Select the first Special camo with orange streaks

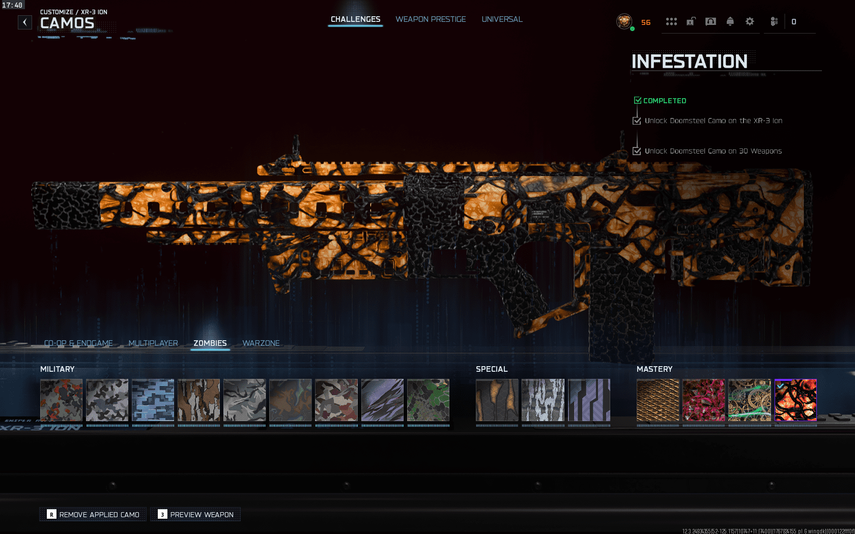point(497,400)
